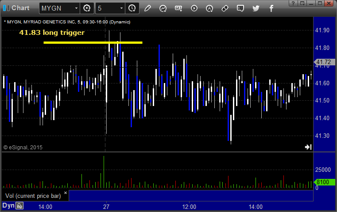Click the 41.90 price axis label
The width and height of the screenshot is (337, 212).
(322, 30)
